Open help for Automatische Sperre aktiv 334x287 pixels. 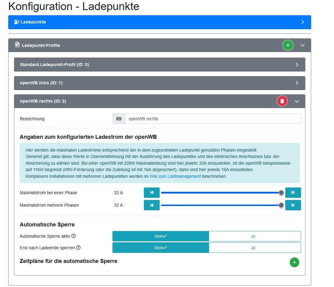pyautogui.click(x=73, y=236)
